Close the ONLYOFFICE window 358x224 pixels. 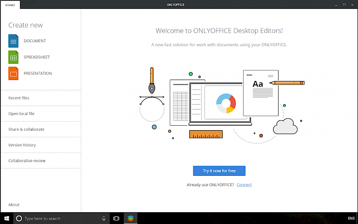pyautogui.click(x=352, y=5)
